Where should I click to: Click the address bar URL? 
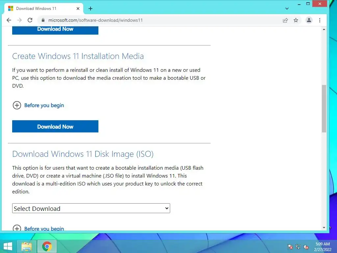(95, 20)
